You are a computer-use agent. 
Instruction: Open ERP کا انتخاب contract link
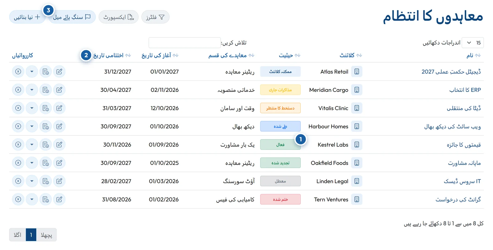coord(465,90)
